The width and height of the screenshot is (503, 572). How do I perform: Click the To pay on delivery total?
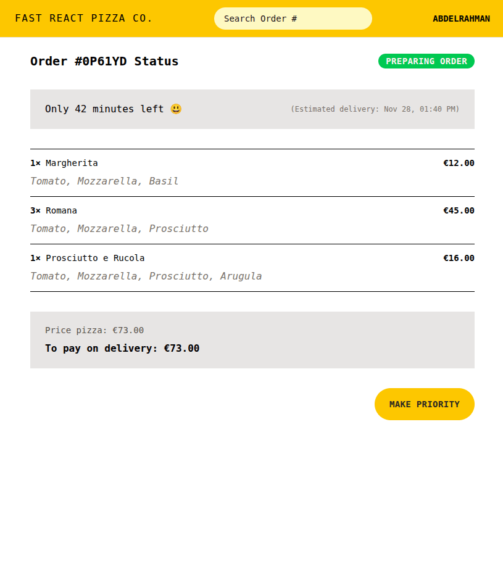click(x=122, y=349)
